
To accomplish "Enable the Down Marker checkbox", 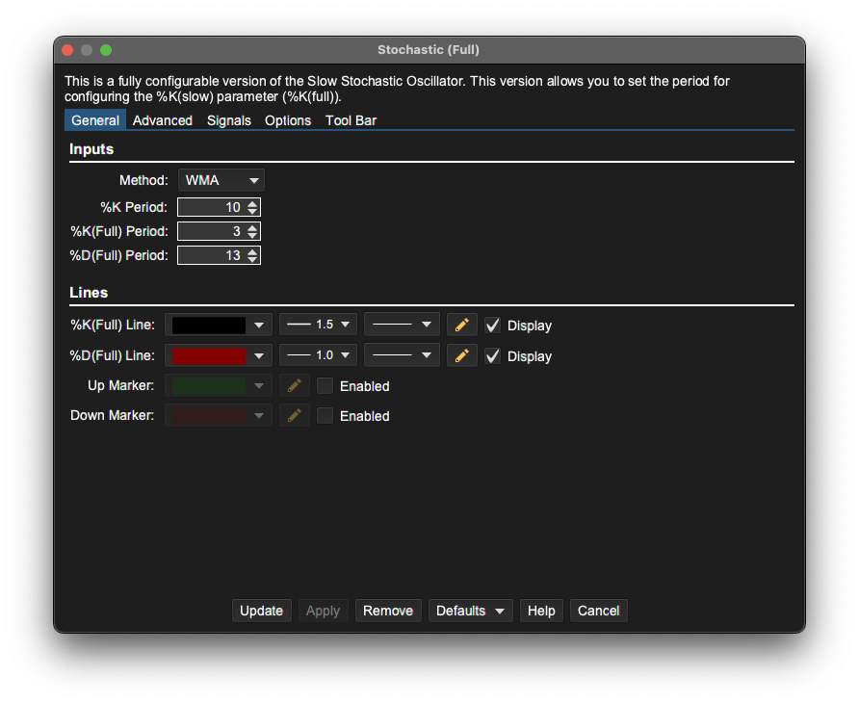I will pos(325,416).
